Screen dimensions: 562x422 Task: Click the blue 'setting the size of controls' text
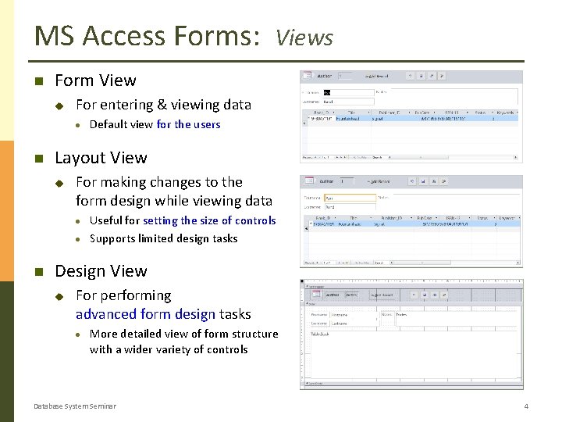tap(209, 220)
